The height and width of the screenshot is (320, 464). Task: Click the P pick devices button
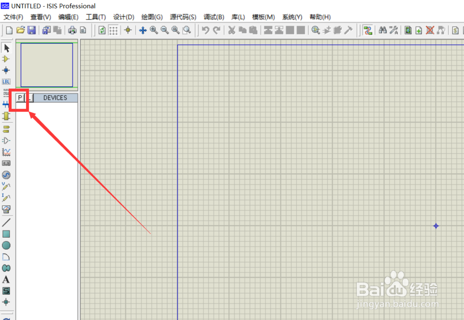tap(20, 98)
